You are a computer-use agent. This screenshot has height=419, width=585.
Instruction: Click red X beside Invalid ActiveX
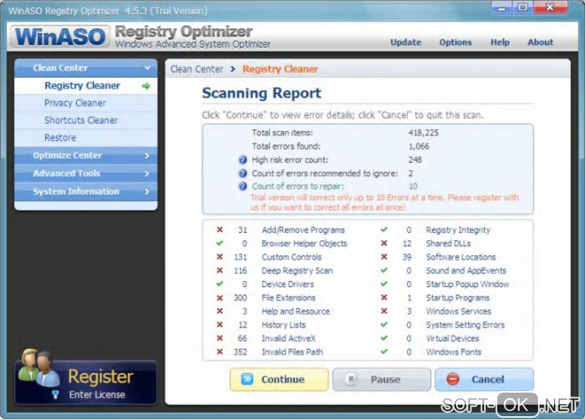tap(220, 338)
